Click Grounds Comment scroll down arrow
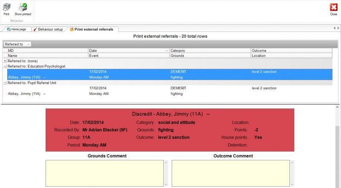Screen dimensions: 341x188 tap(166, 185)
